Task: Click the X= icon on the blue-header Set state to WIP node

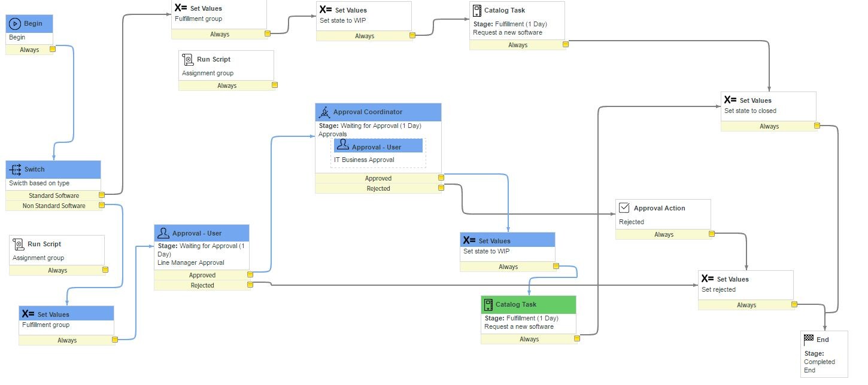Action: tap(469, 241)
